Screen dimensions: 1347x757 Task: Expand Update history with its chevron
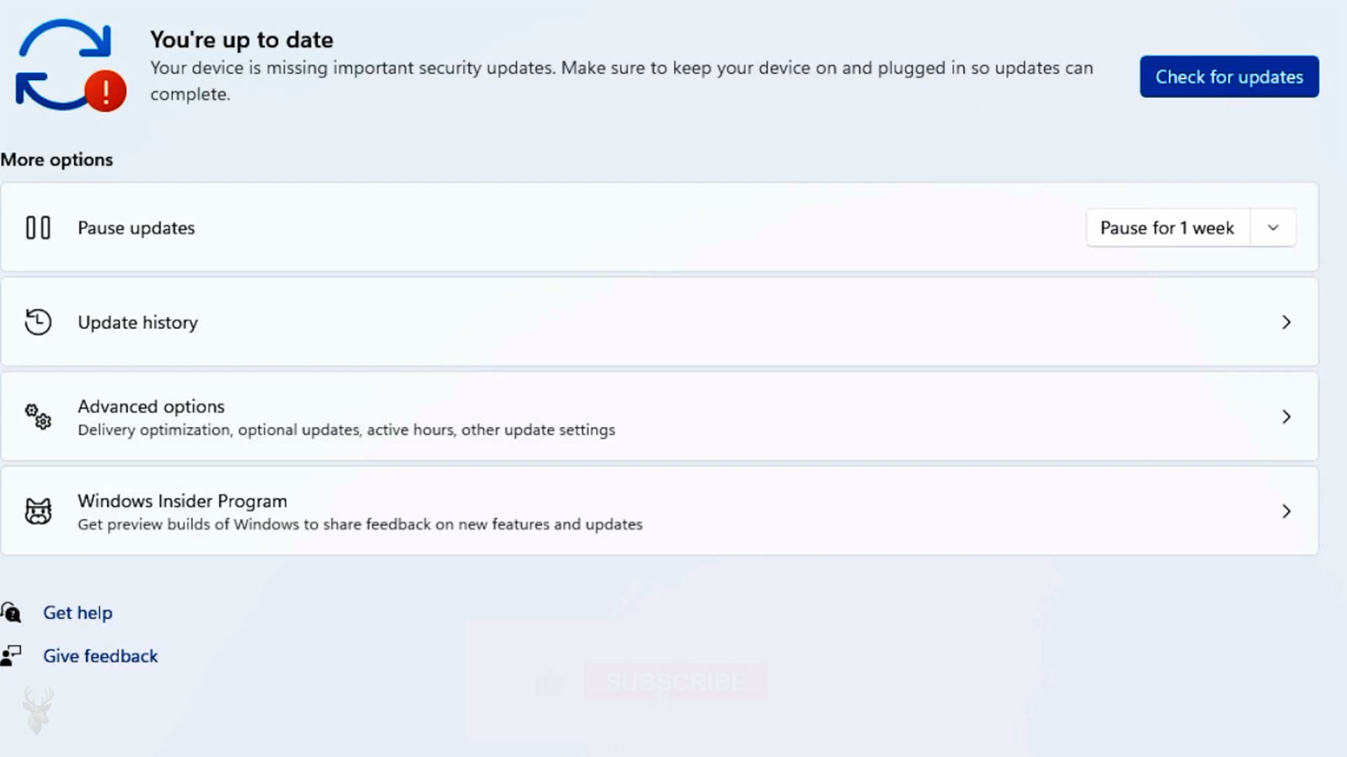pyautogui.click(x=1286, y=322)
